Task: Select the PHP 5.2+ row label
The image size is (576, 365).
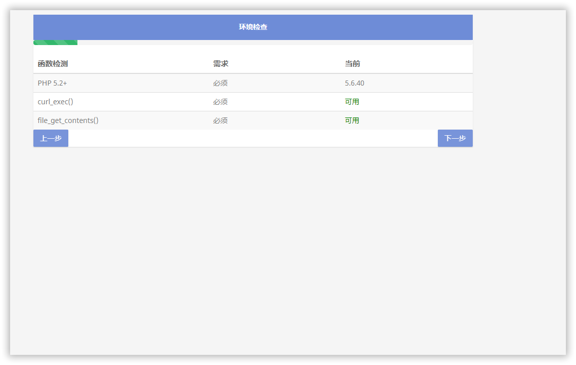Action: point(52,83)
